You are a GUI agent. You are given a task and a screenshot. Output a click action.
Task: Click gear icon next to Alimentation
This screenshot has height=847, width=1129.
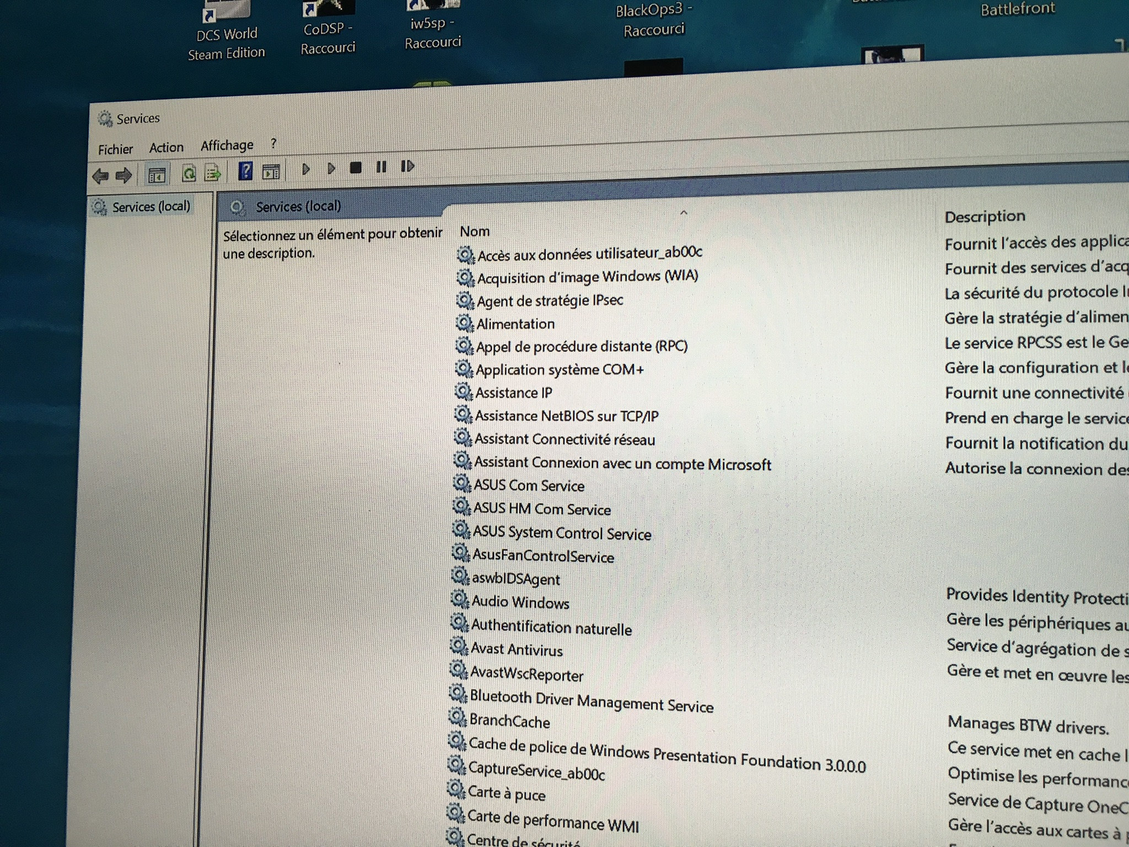click(x=465, y=323)
